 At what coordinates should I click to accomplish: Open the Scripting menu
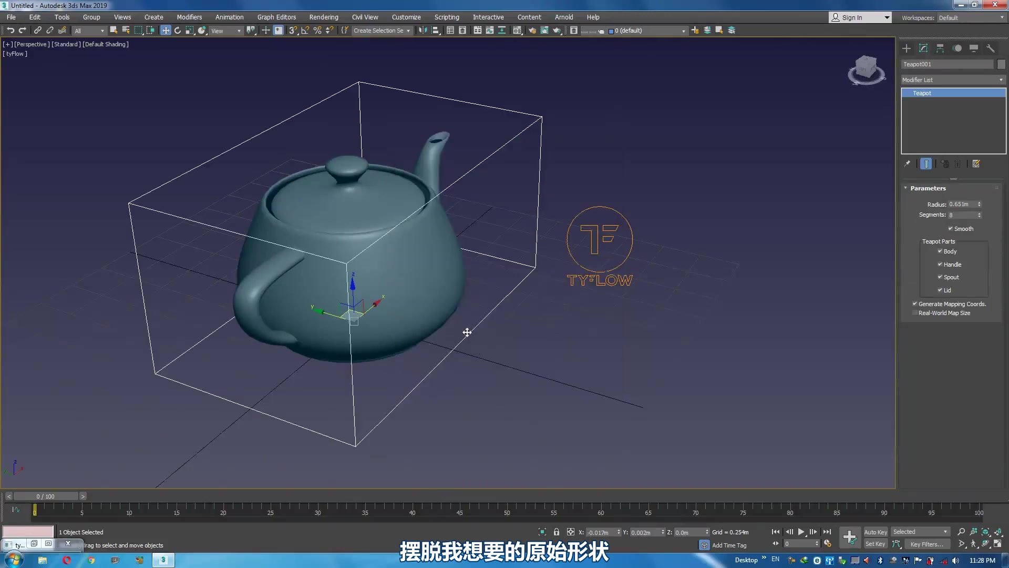pyautogui.click(x=446, y=17)
